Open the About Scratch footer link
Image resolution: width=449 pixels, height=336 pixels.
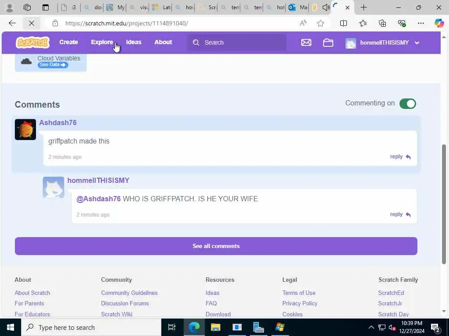(x=32, y=293)
